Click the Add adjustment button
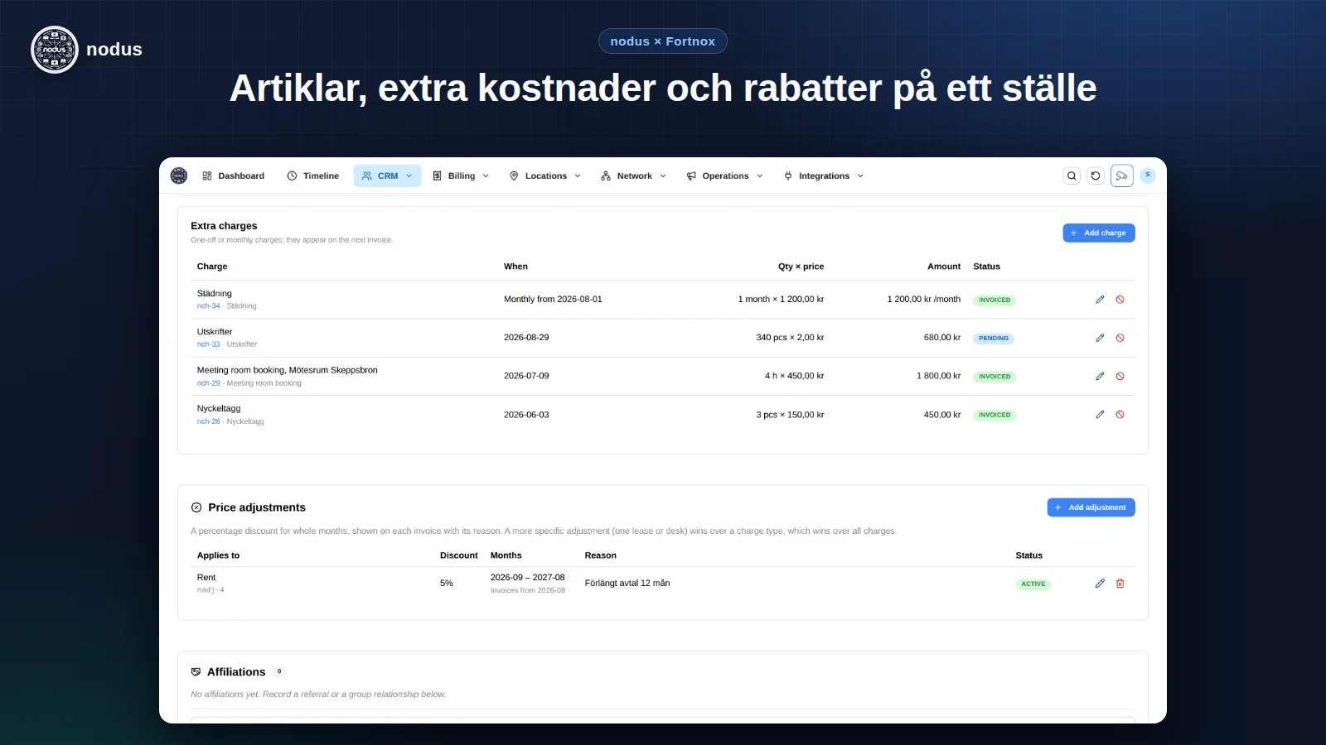The image size is (1326, 745). [x=1091, y=507]
